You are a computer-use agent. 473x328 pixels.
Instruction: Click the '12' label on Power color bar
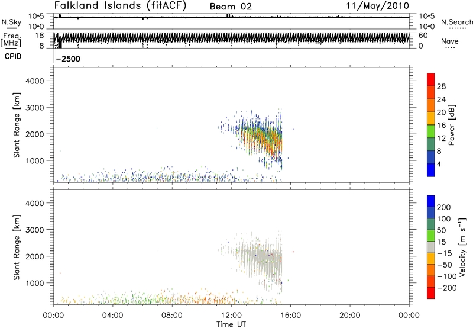[441, 139]
